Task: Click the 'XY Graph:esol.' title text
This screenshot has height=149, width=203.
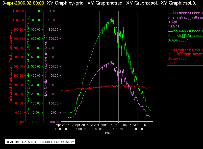Action: click(142, 3)
